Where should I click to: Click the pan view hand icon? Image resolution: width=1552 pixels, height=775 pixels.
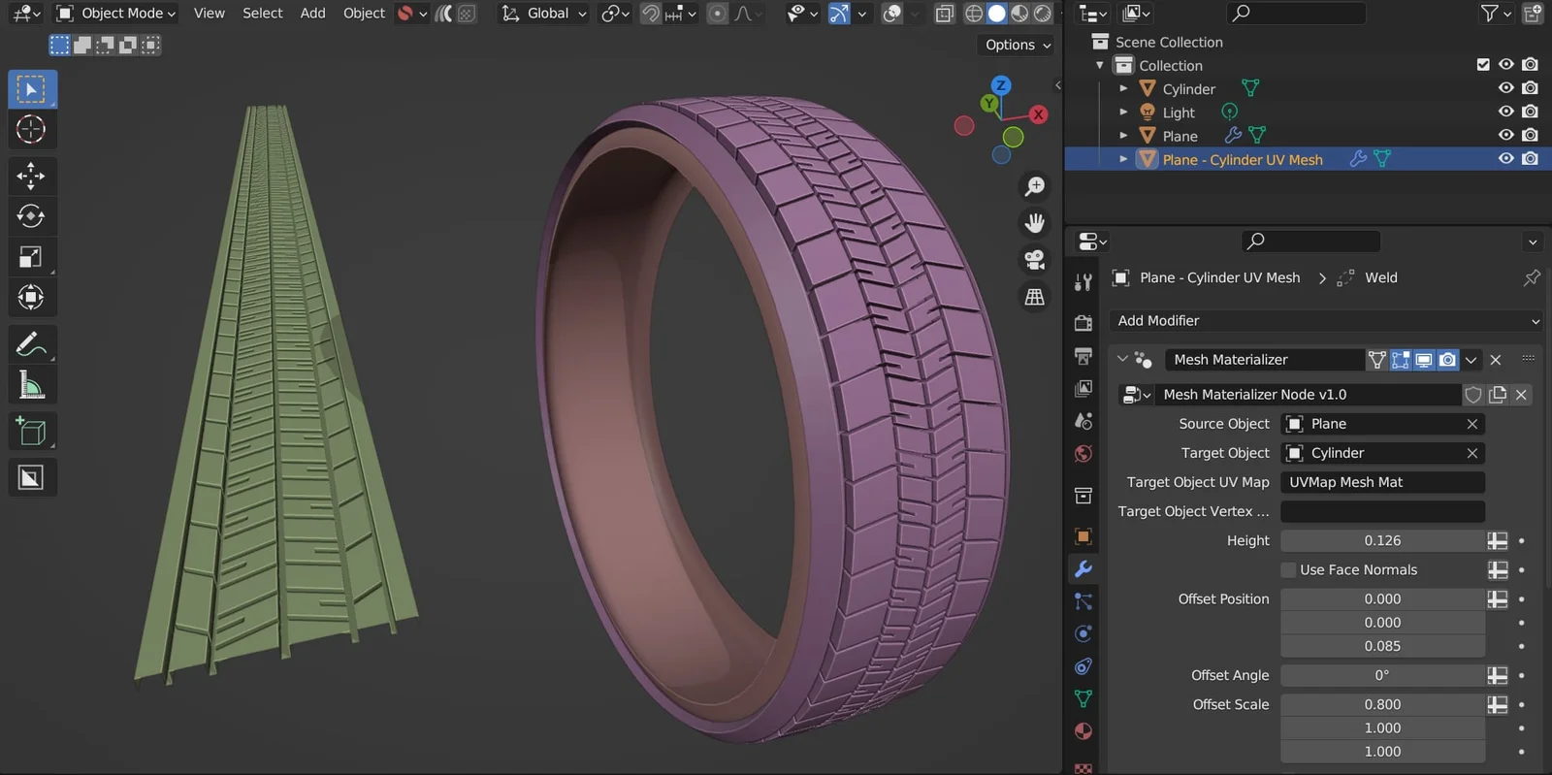[1035, 222]
